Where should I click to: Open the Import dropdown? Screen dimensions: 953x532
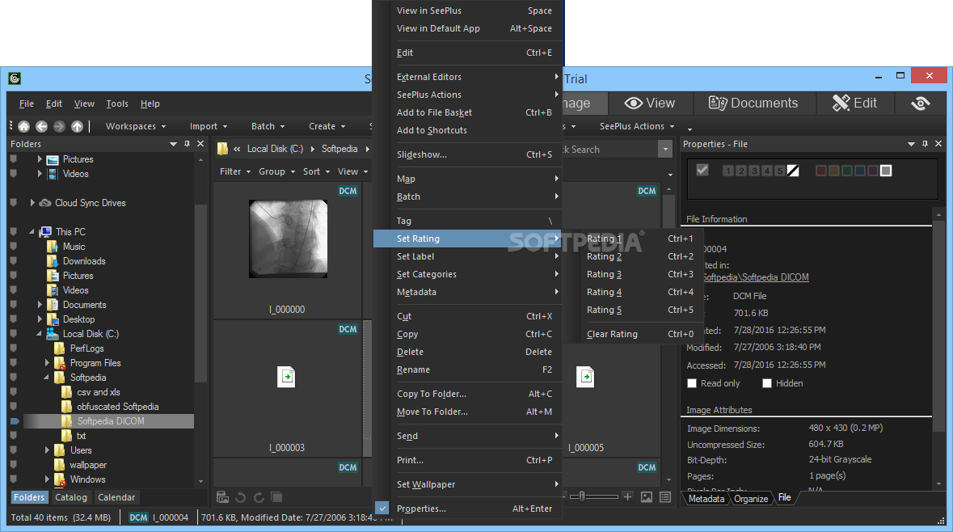209,126
